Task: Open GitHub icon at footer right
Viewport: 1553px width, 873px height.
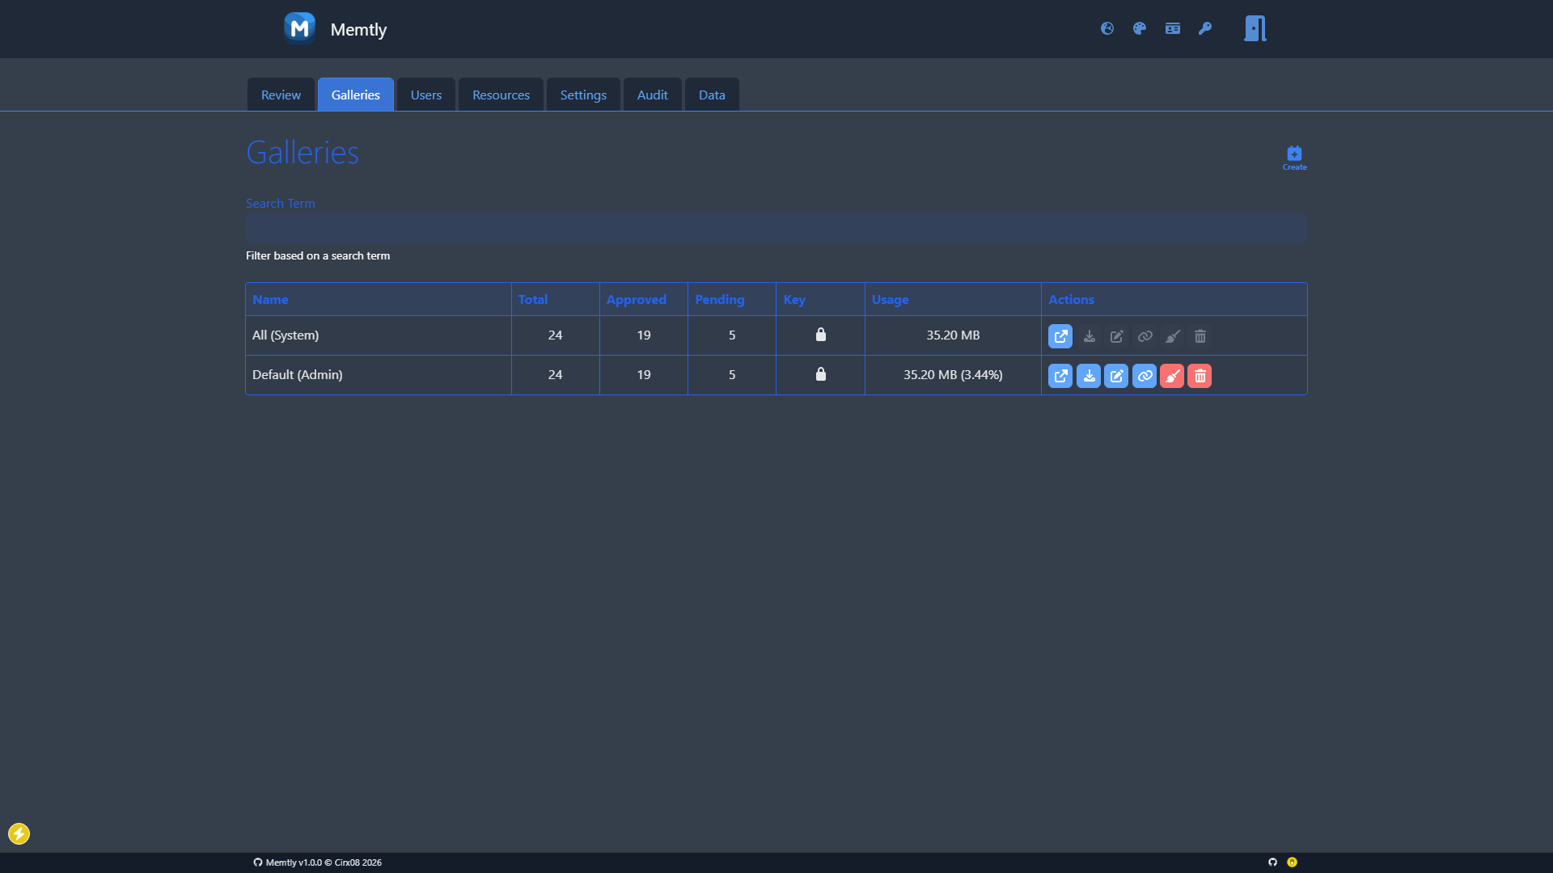Action: 1272,862
